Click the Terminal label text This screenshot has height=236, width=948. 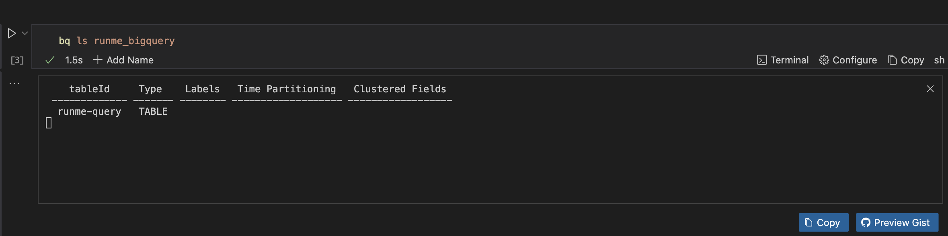[789, 59]
